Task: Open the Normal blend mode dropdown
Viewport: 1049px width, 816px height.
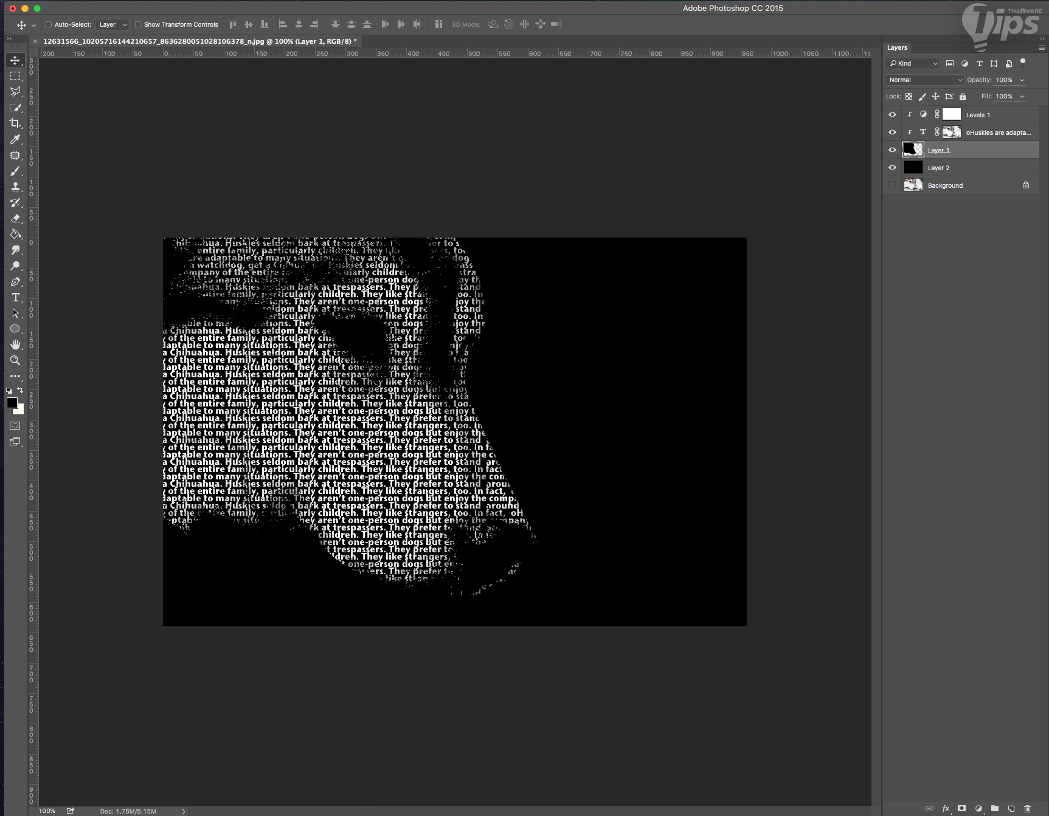Action: point(925,80)
